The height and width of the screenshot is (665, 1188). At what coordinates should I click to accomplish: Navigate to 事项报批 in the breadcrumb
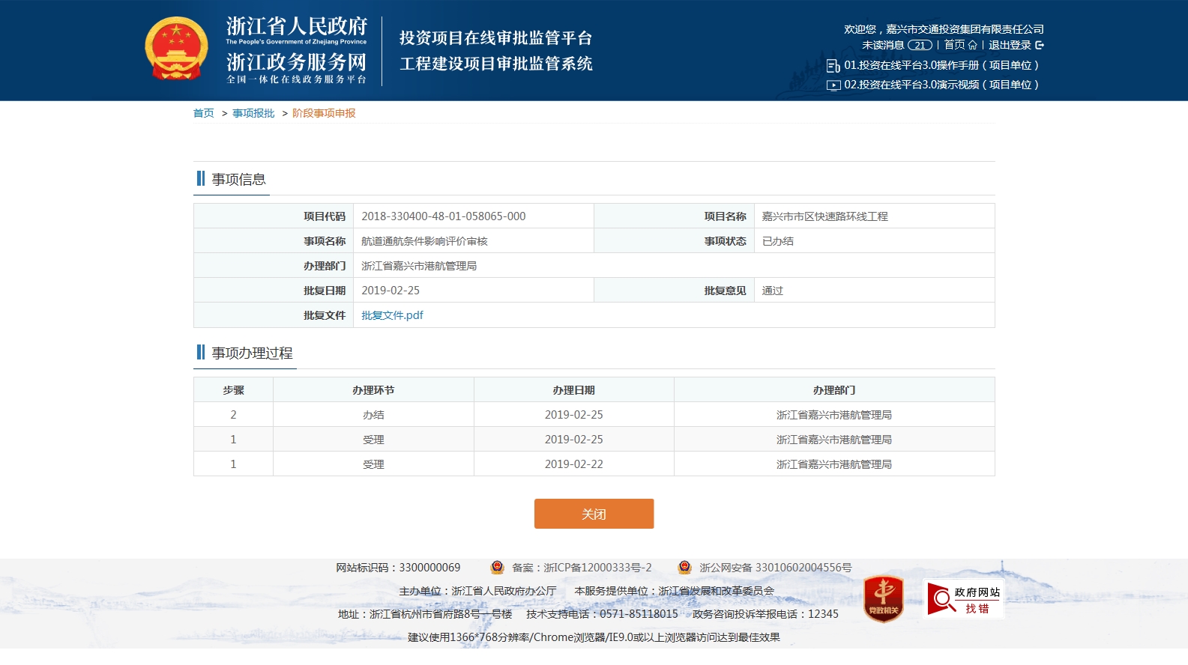253,113
